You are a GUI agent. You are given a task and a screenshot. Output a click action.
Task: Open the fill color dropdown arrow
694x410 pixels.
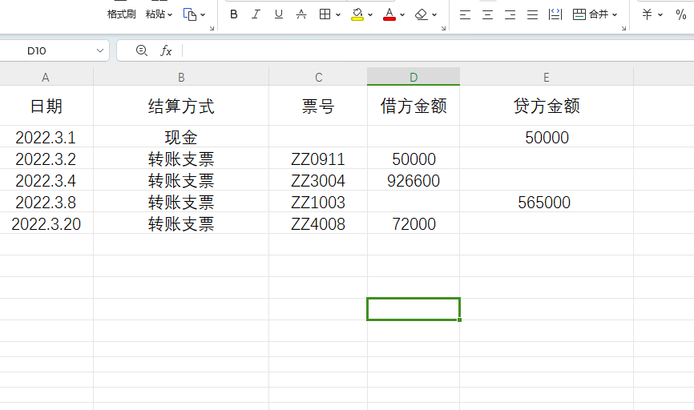[370, 14]
